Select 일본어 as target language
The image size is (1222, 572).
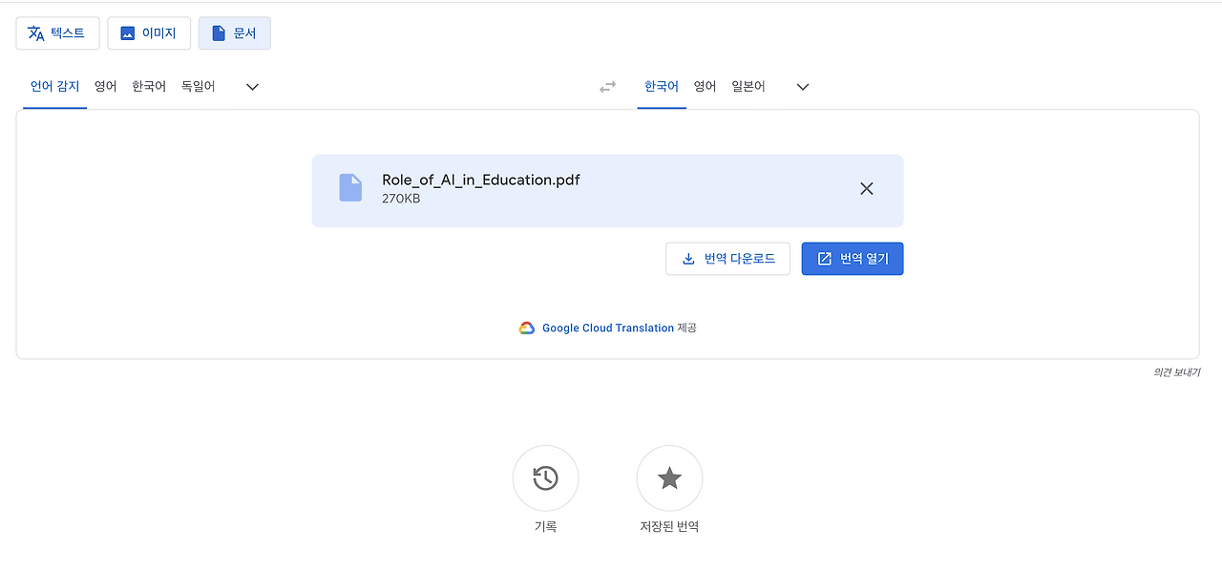coord(748,86)
